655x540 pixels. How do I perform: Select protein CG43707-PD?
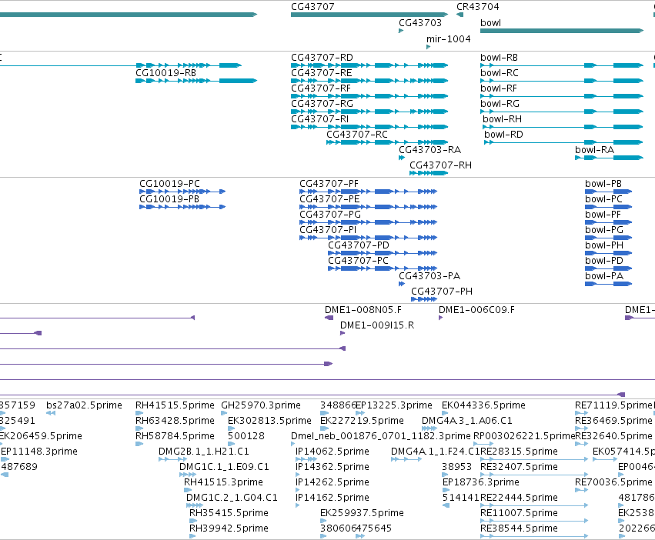coord(383,253)
